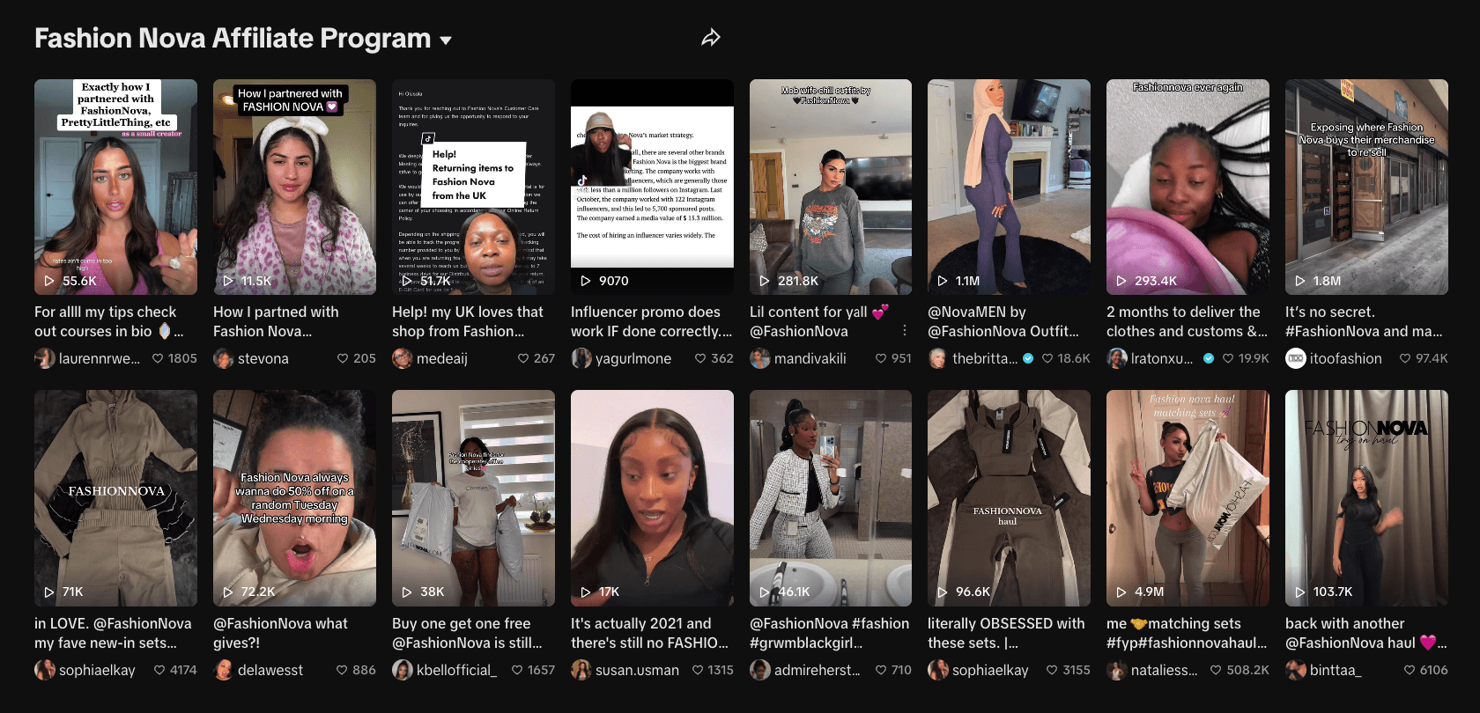Click the medeaij profile avatar
The image size is (1480, 713).
click(x=402, y=358)
